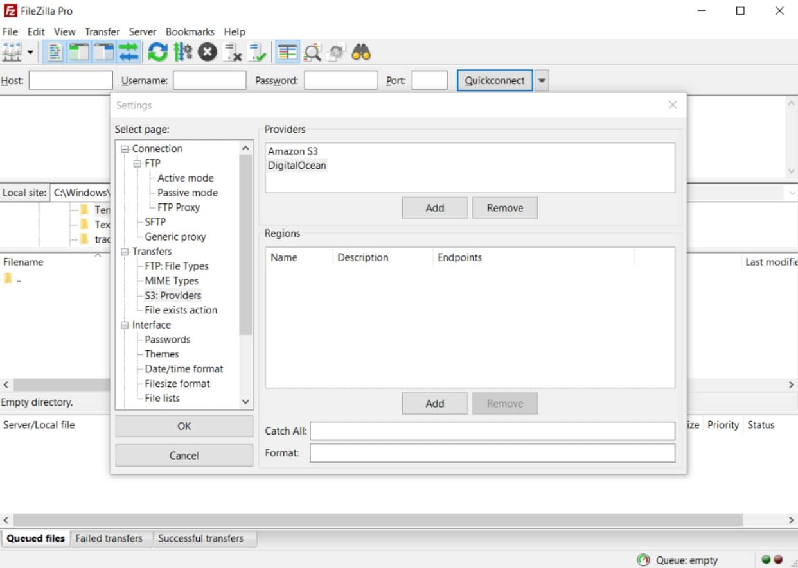Select the DigitalOcean provider entry

coord(297,165)
